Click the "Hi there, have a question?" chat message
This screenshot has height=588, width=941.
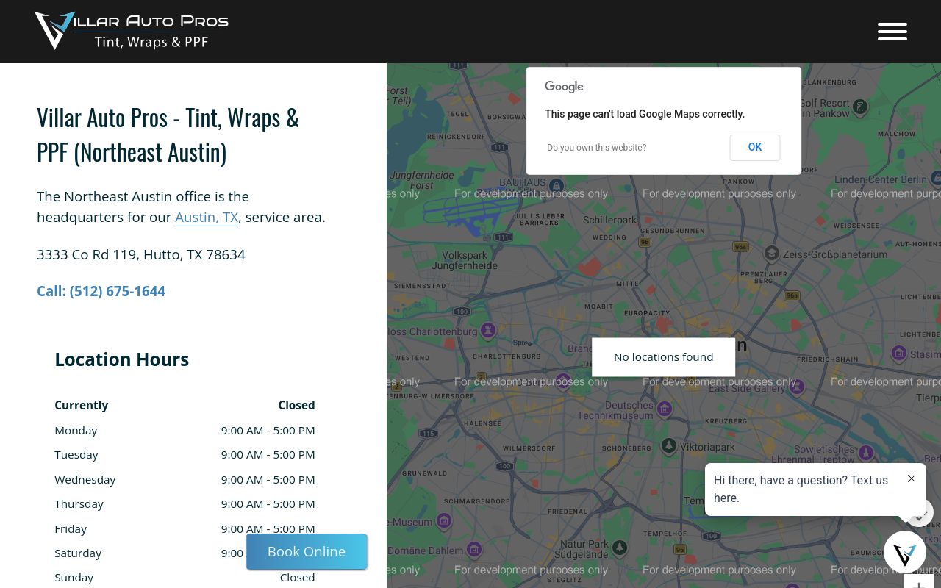pyautogui.click(x=801, y=489)
